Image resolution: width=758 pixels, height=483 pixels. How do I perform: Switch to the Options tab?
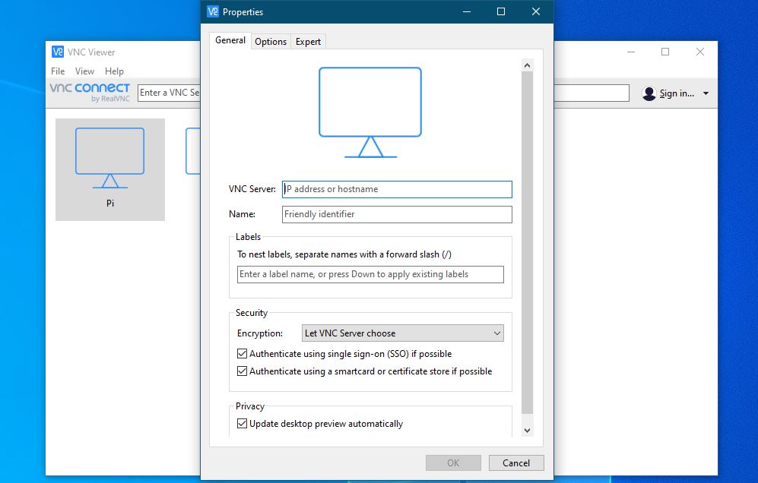(271, 42)
